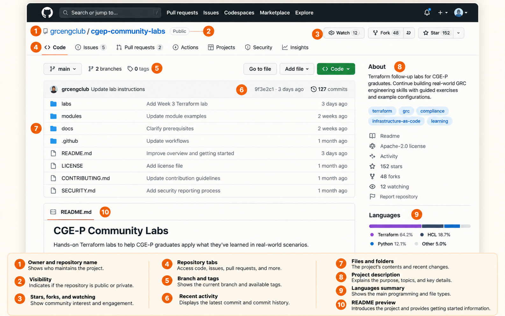View the 0 tags link

pos(138,69)
